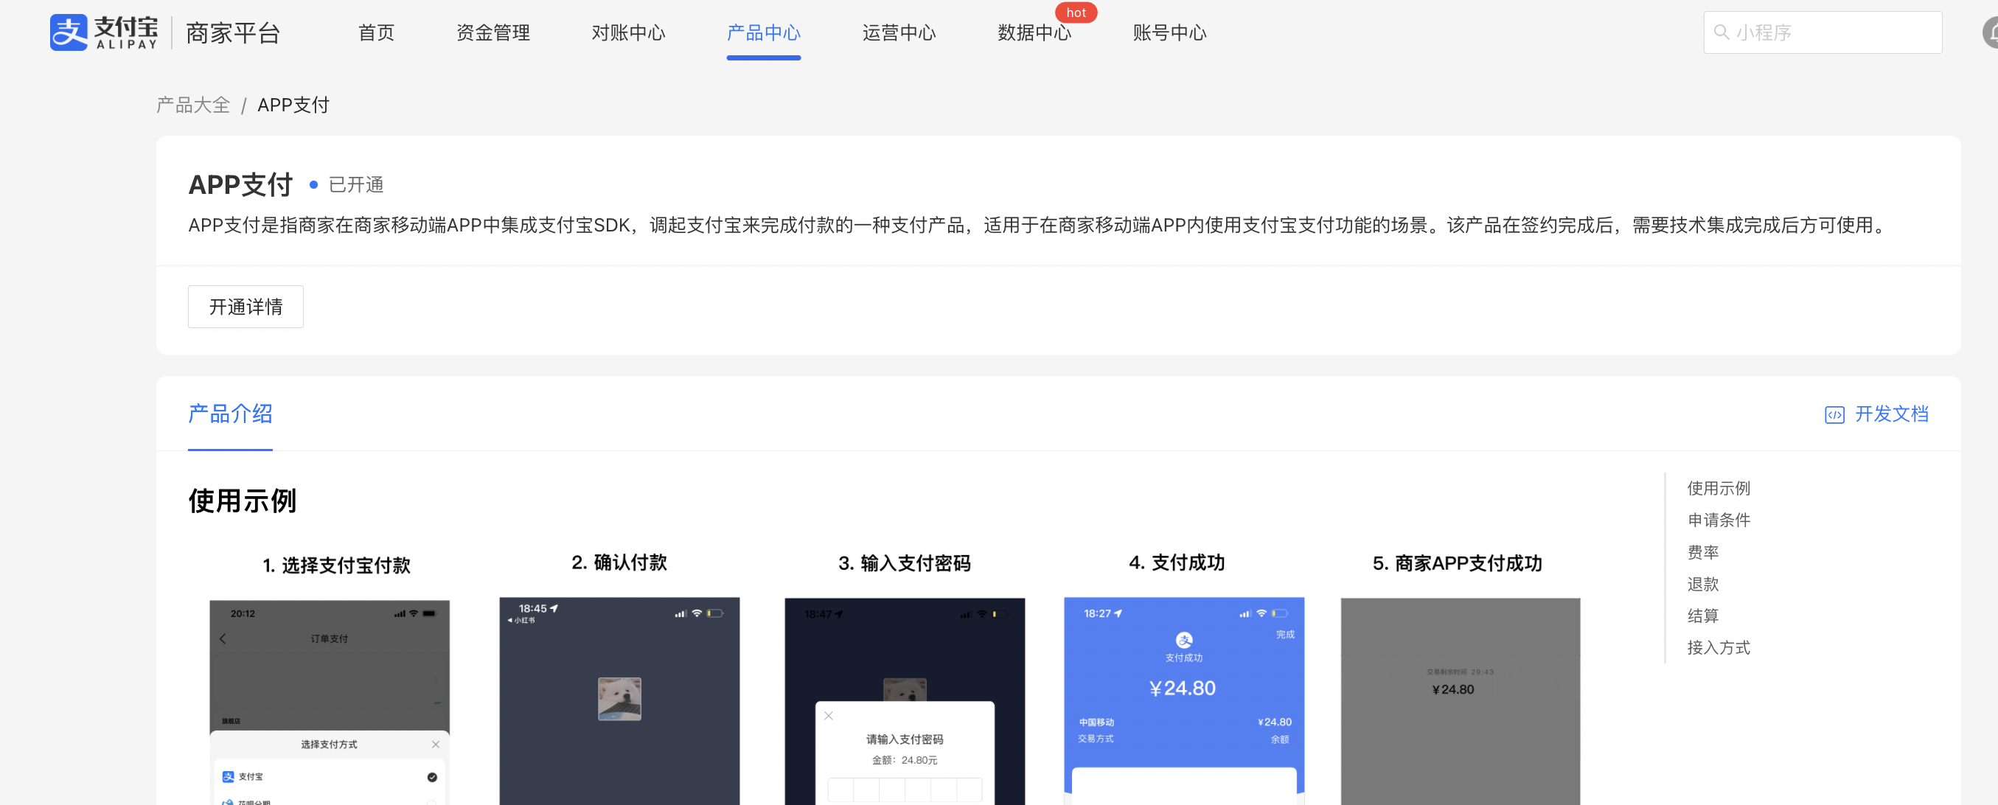Click the search magnifier icon
The width and height of the screenshot is (1998, 805).
click(1720, 32)
